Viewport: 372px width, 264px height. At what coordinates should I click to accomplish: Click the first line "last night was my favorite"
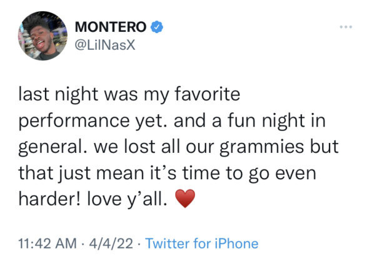tap(129, 94)
